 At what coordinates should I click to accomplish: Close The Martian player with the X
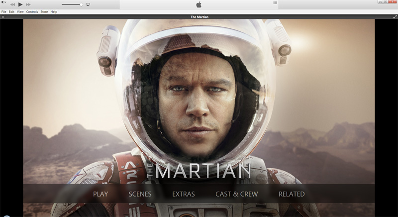coord(3,17)
